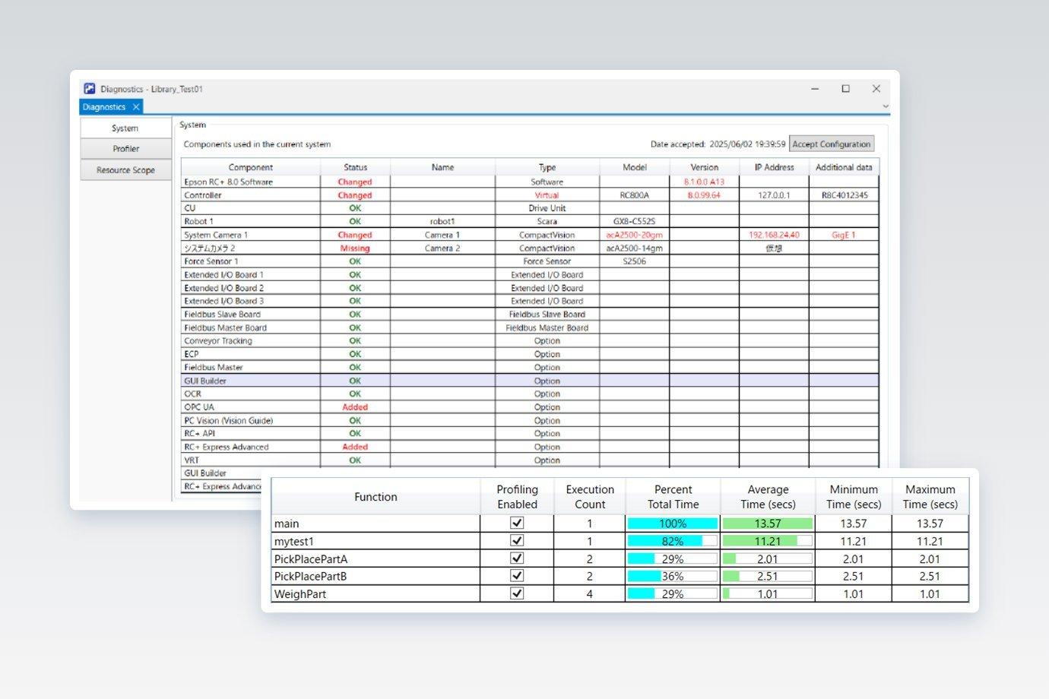Image resolution: width=1049 pixels, height=699 pixels.
Task: Toggle profiling checkbox for WeighPart
Action: click(517, 593)
